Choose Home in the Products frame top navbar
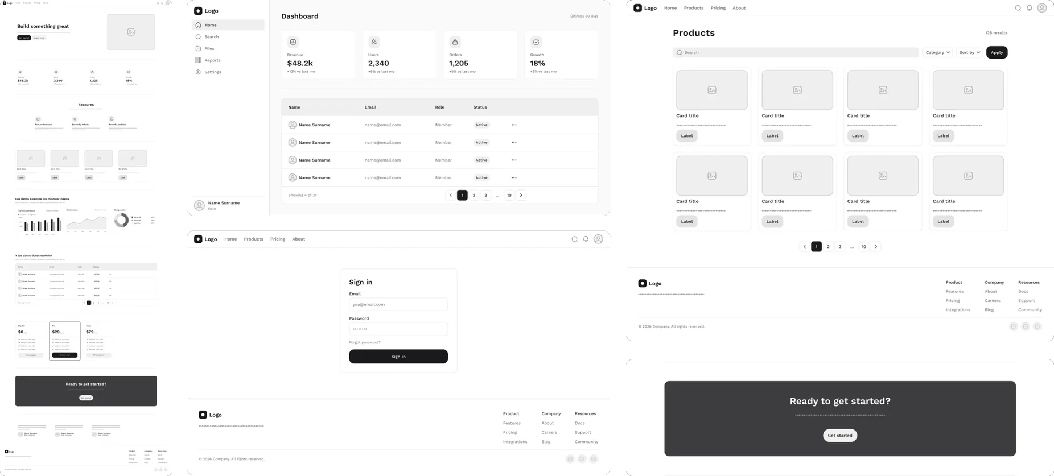The width and height of the screenshot is (1054, 476). 670,8
